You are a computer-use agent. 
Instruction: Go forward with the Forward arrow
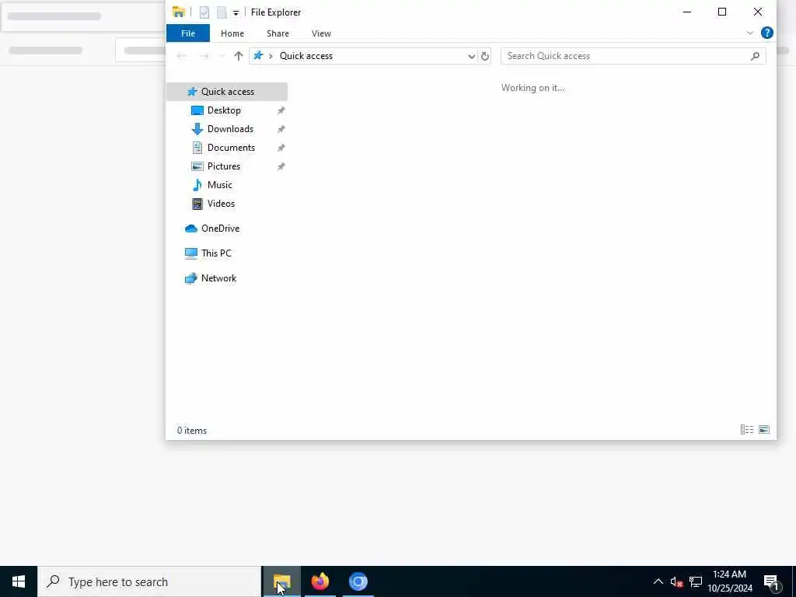click(x=204, y=56)
